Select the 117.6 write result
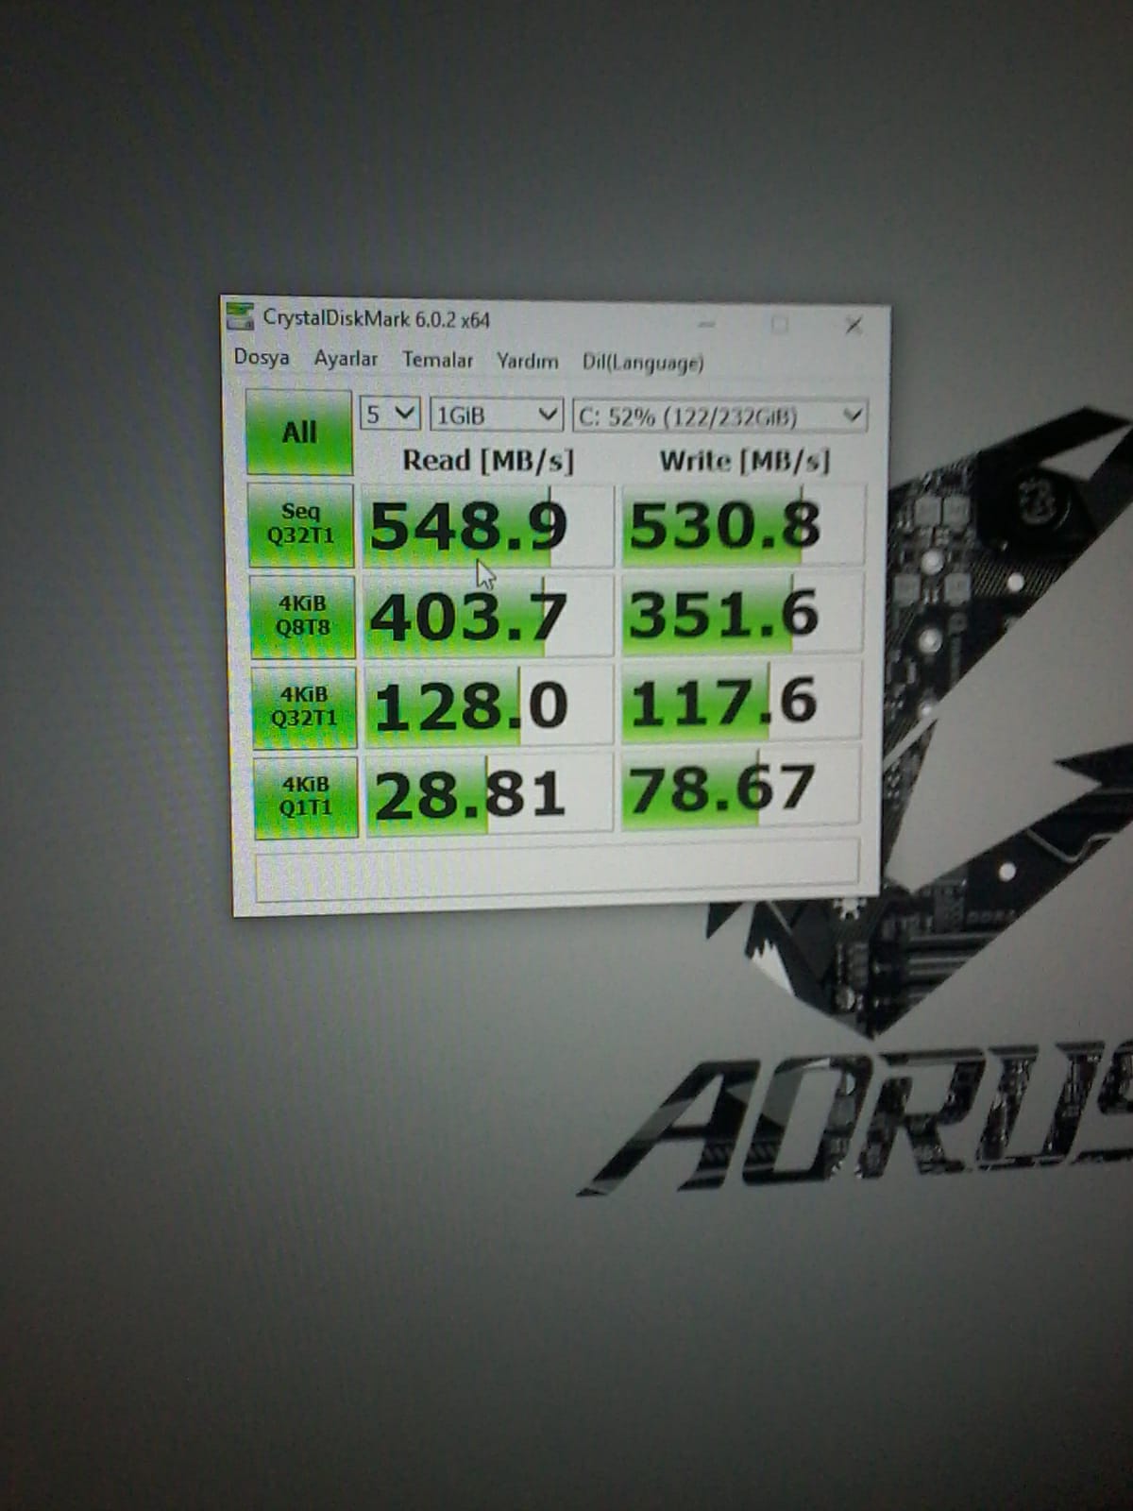 pyautogui.click(x=741, y=702)
